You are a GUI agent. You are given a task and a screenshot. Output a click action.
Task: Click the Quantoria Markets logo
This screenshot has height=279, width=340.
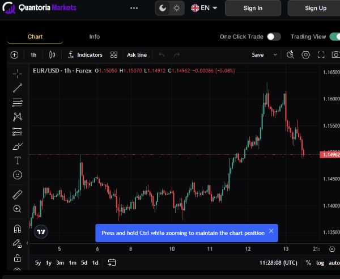click(x=39, y=8)
